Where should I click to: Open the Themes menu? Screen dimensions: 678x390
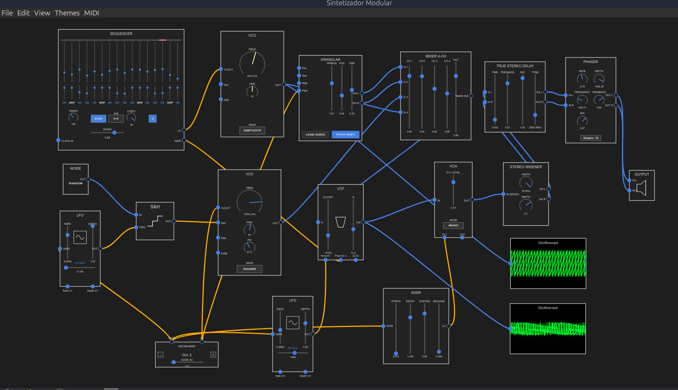pos(67,13)
